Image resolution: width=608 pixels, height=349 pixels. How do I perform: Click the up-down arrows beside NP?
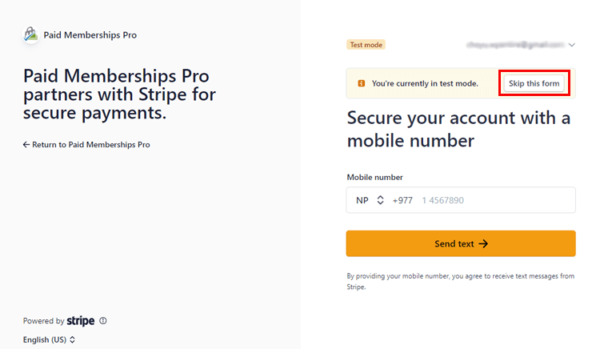pos(380,200)
